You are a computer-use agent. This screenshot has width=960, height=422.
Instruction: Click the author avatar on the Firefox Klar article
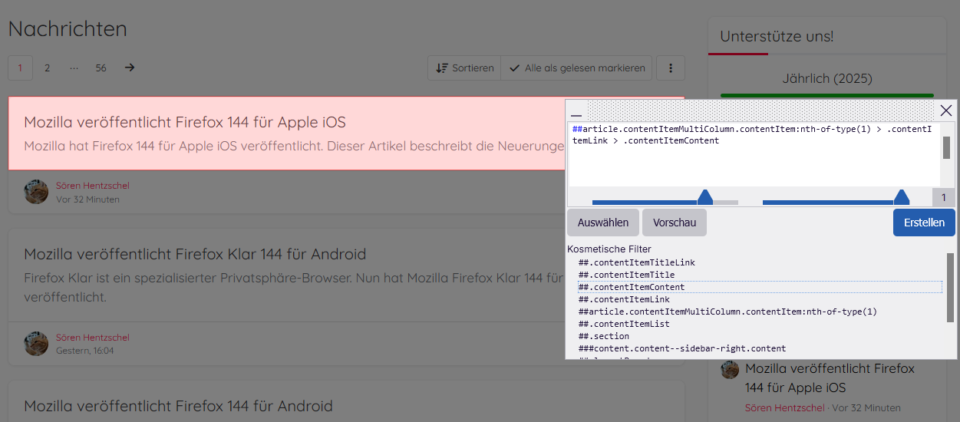[x=36, y=344]
